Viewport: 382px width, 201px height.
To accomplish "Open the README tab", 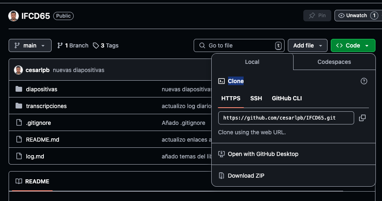I will coord(32,181).
